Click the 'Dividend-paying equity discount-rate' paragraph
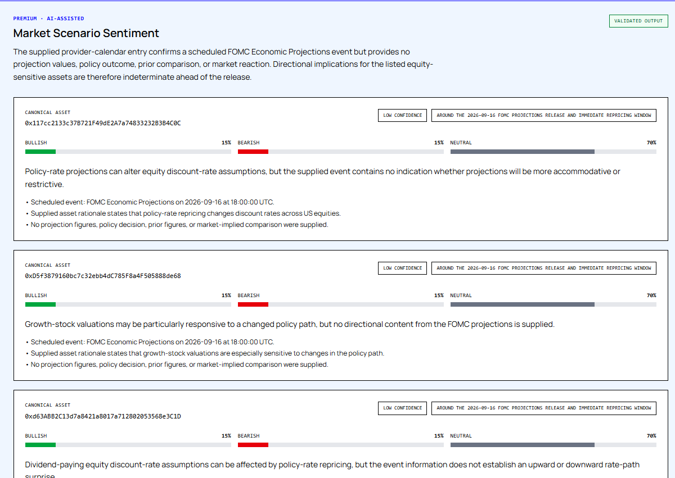This screenshot has width=675, height=478. (332, 470)
